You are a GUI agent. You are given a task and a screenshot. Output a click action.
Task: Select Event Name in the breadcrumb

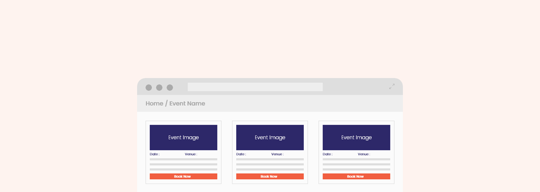point(187,103)
